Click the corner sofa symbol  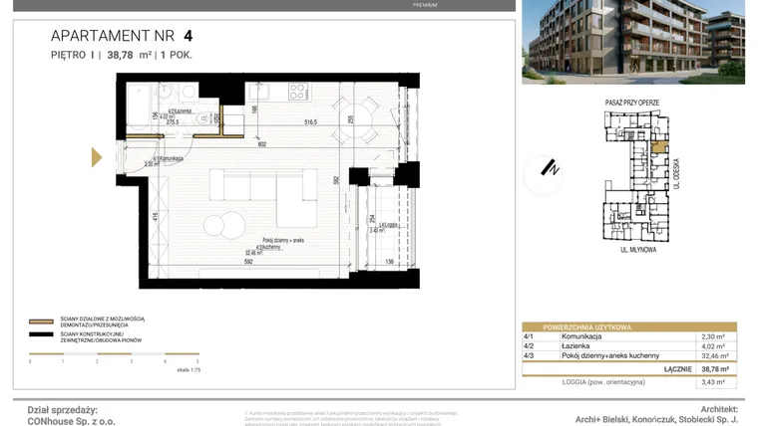click(263, 198)
